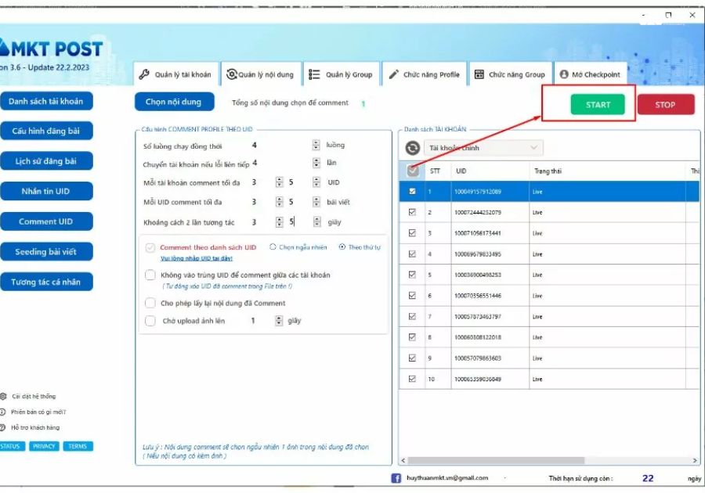Click the STATUS button
Image resolution: width=705 pixels, height=493 pixels.
tap(11, 446)
